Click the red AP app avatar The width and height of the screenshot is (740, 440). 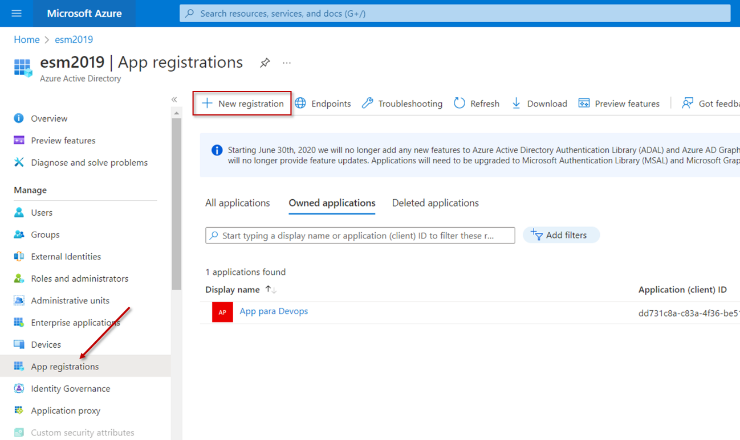[222, 312]
